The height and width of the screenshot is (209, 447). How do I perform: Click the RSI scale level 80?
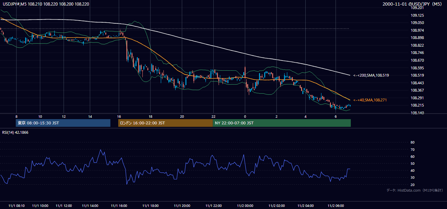coord(412,142)
